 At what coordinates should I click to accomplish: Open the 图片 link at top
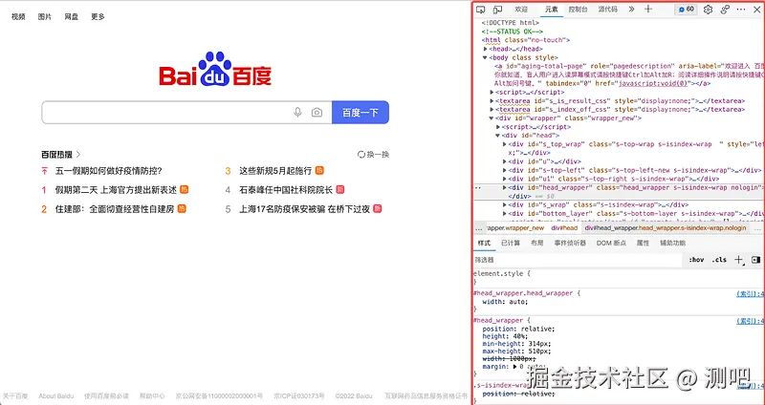pos(44,16)
